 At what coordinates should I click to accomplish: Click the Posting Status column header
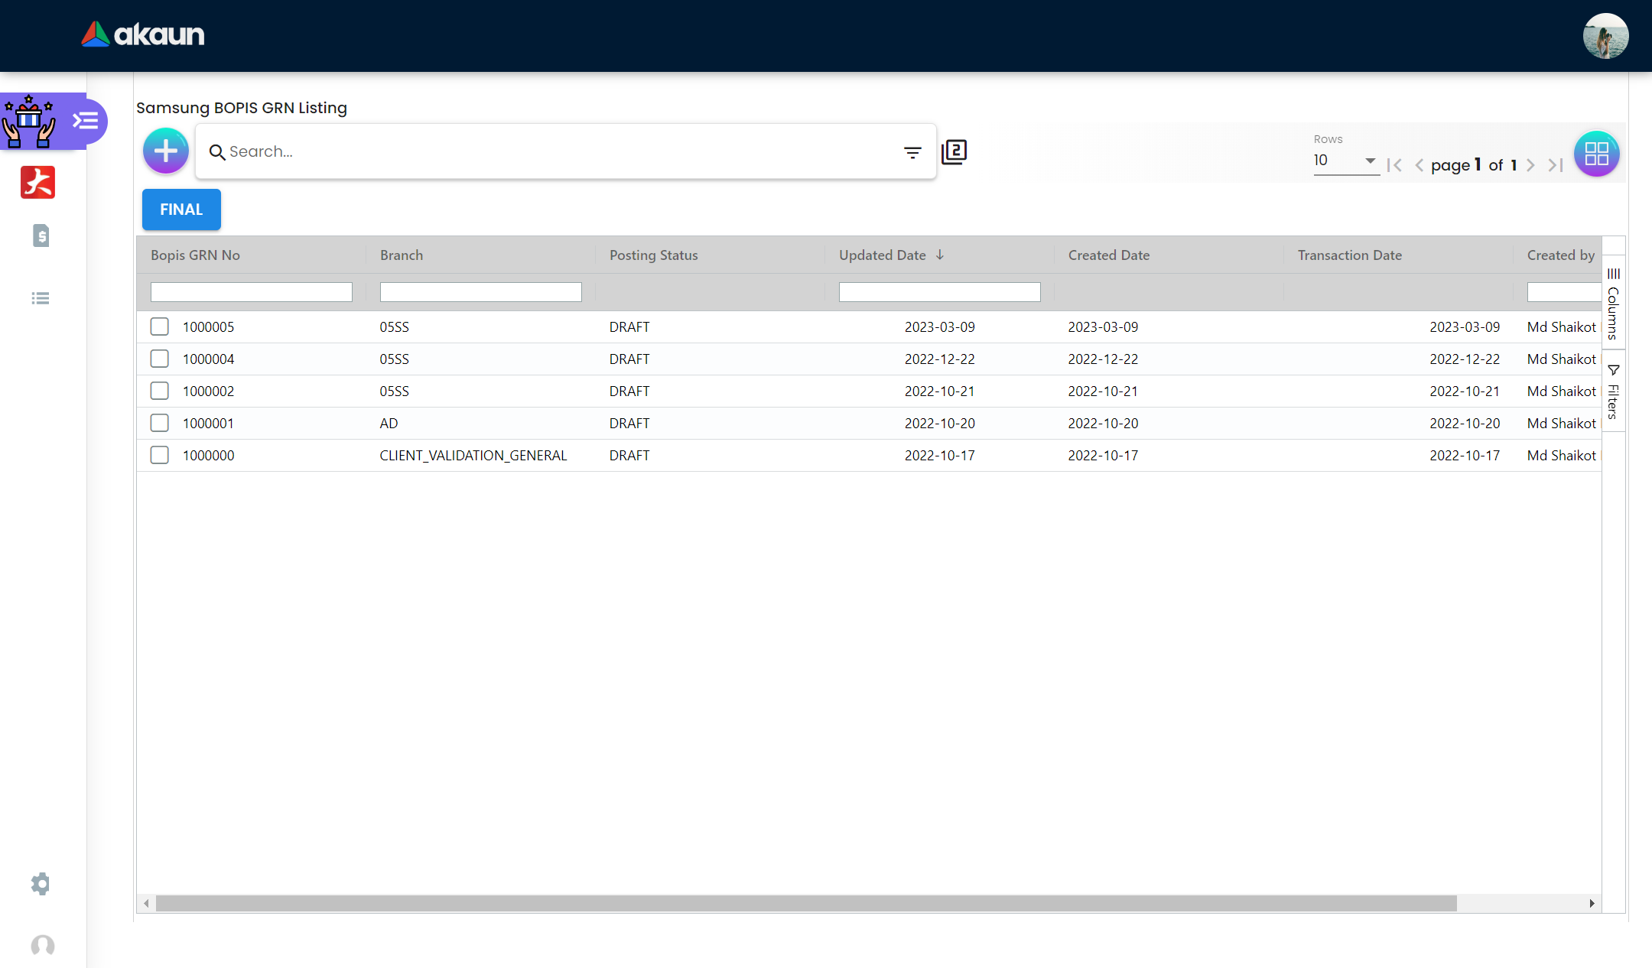coord(653,255)
